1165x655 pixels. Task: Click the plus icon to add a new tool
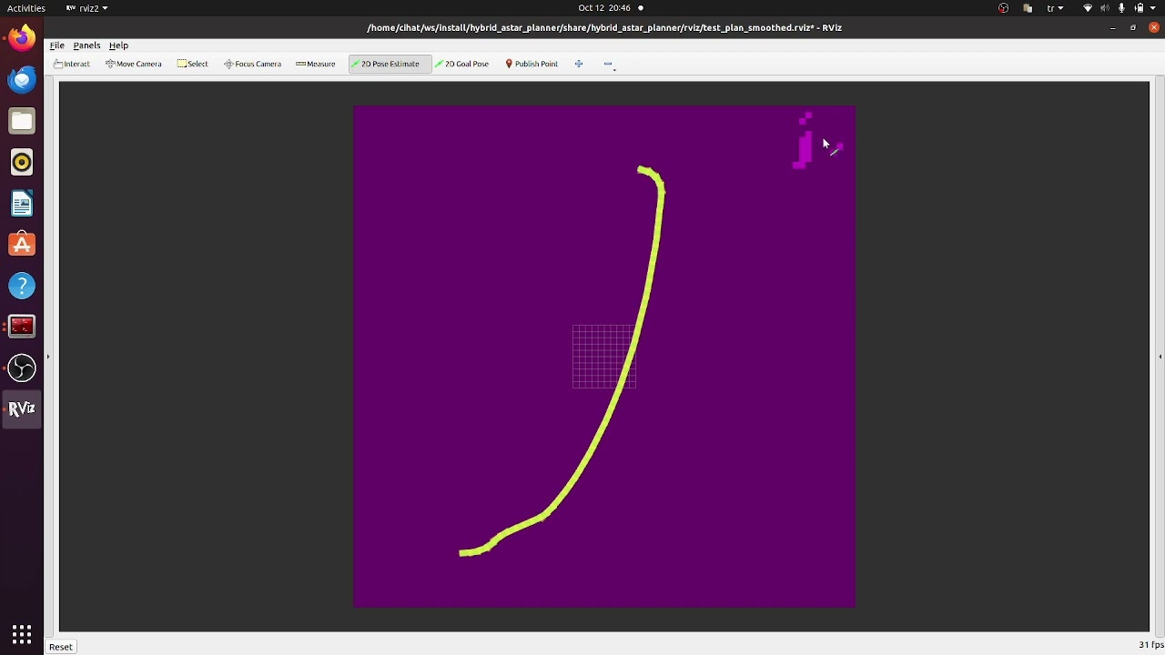(579, 64)
